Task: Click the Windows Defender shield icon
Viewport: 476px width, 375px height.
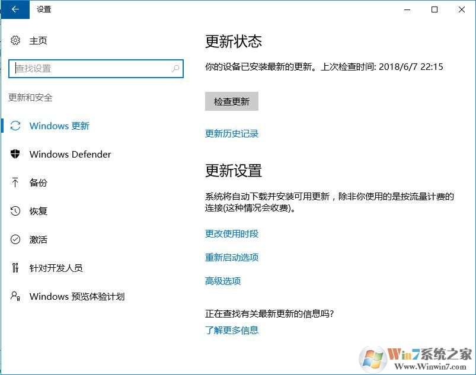Action: [x=15, y=154]
